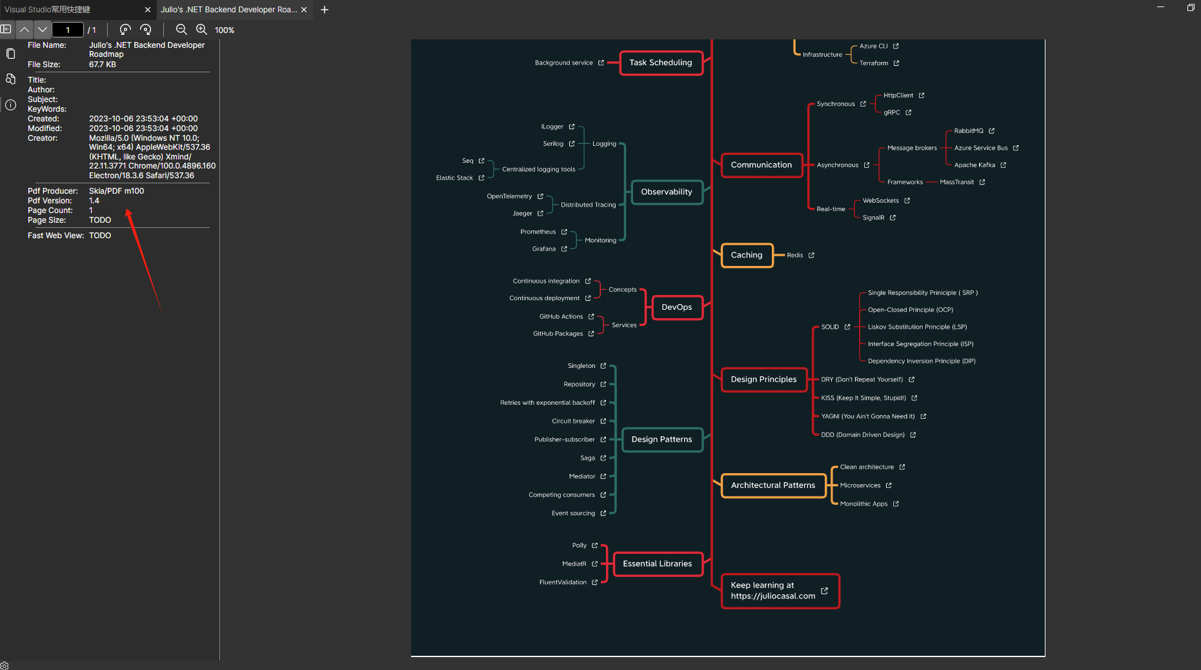The image size is (1201, 670).
Task: Click the page number input field
Action: click(x=68, y=30)
